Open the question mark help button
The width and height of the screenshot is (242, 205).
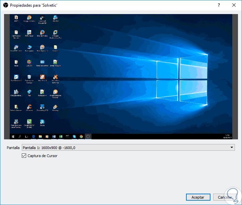(219, 5)
